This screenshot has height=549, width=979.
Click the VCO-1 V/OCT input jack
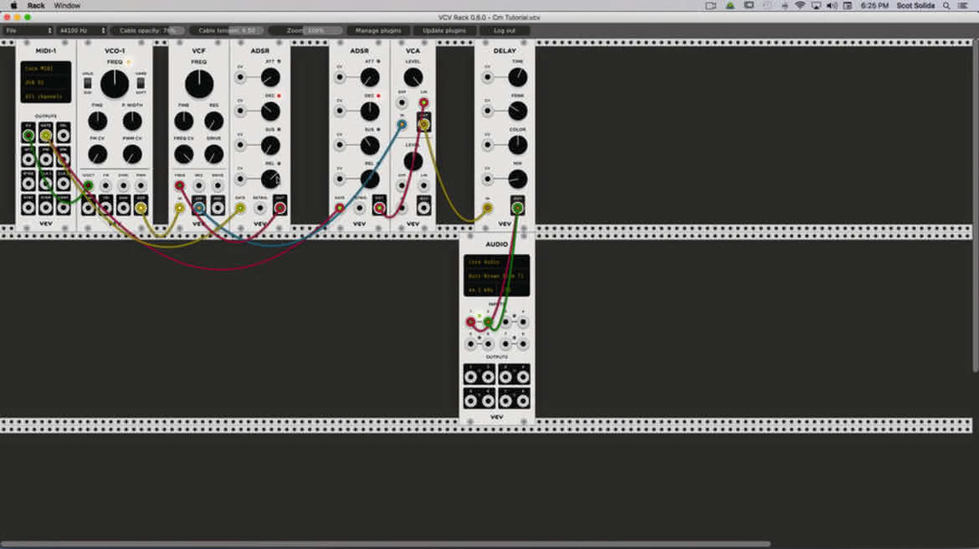(x=88, y=186)
